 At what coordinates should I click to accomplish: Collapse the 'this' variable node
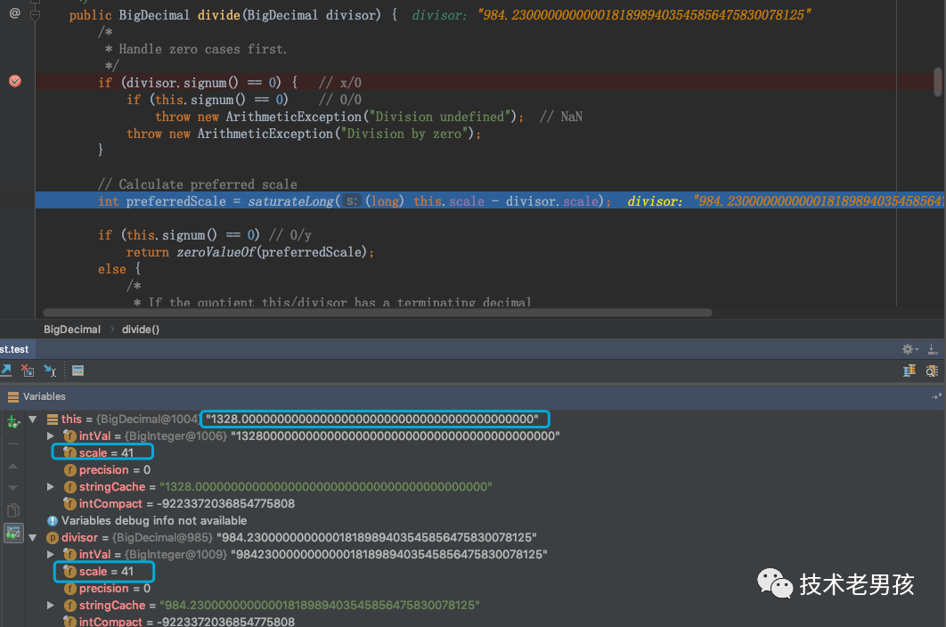tap(33, 419)
